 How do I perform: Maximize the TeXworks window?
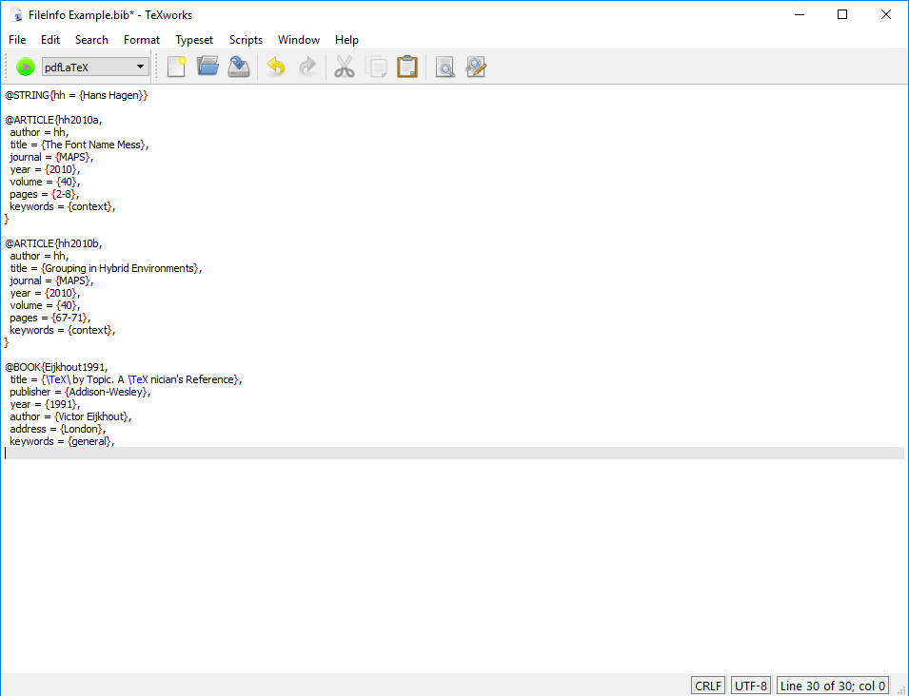843,15
